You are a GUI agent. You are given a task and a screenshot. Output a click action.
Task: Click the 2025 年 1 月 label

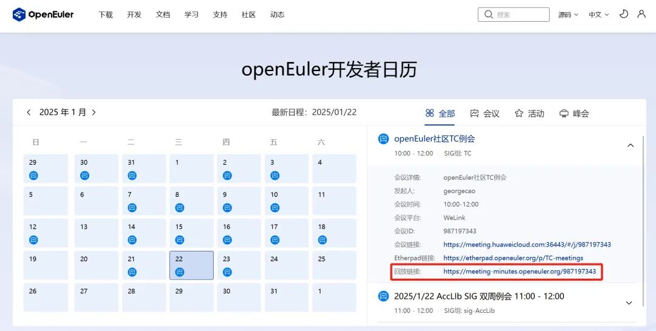point(63,112)
